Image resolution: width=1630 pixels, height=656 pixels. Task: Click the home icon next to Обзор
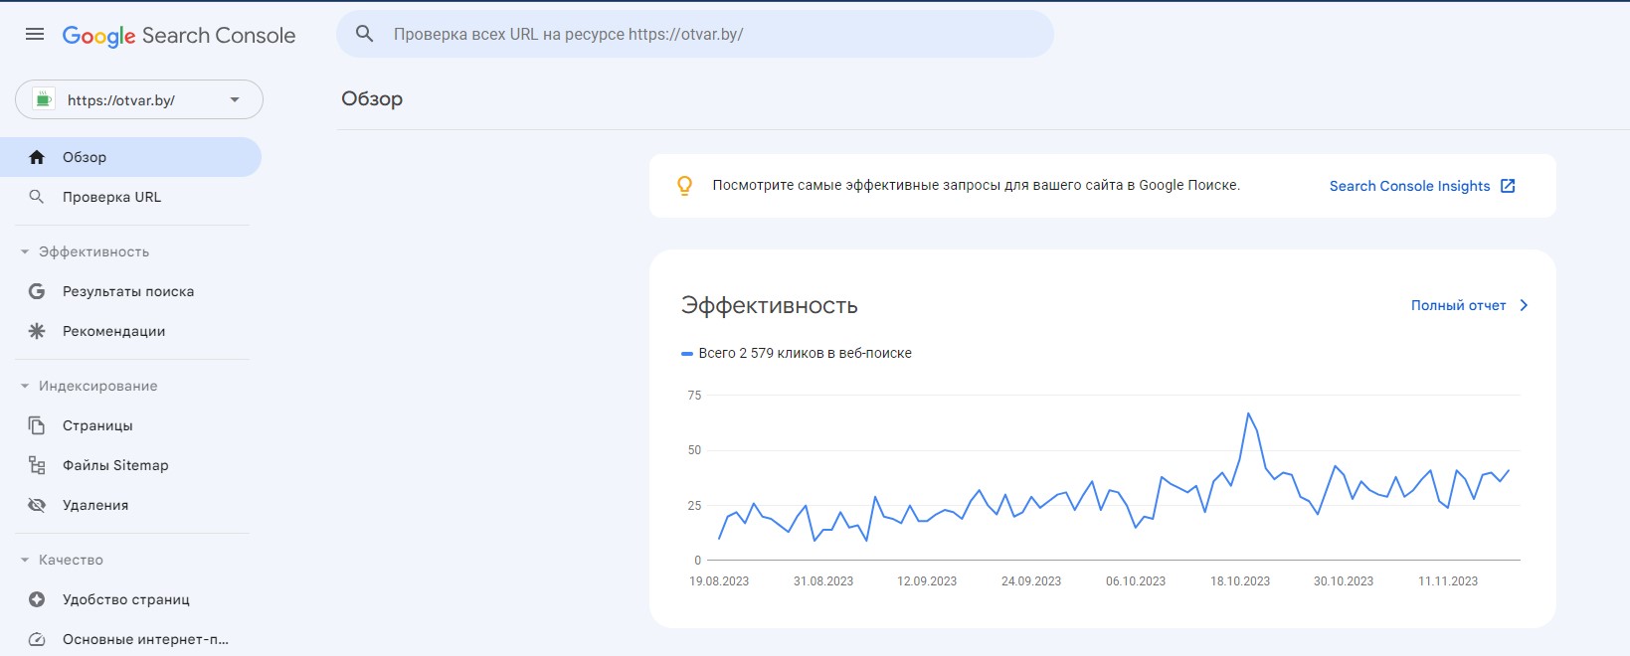tap(37, 157)
